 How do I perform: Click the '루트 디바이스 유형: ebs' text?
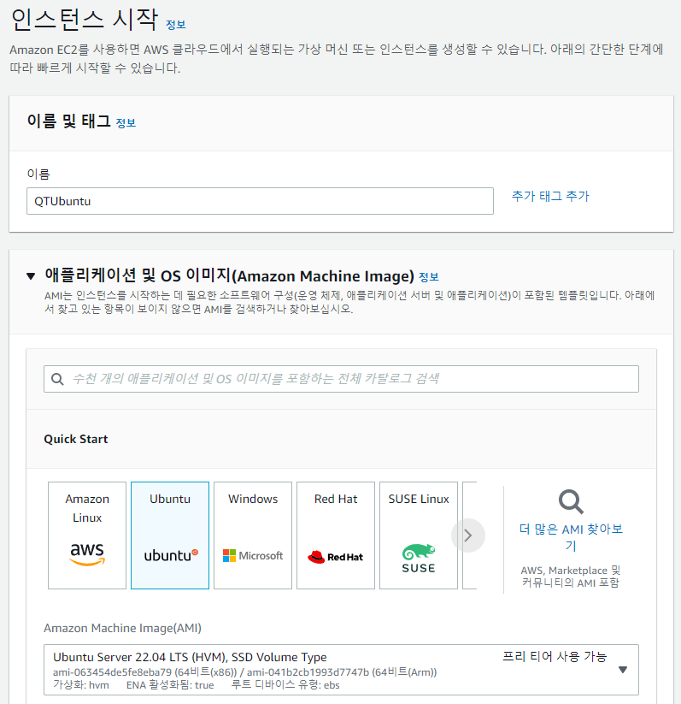285,685
